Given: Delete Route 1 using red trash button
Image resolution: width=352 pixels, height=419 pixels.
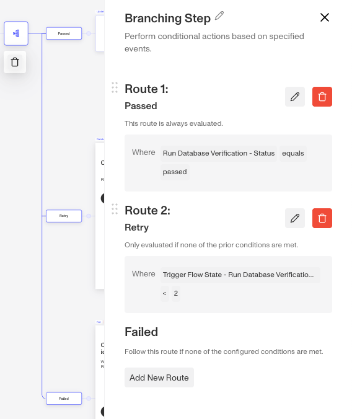Looking at the screenshot, I should tap(322, 97).
